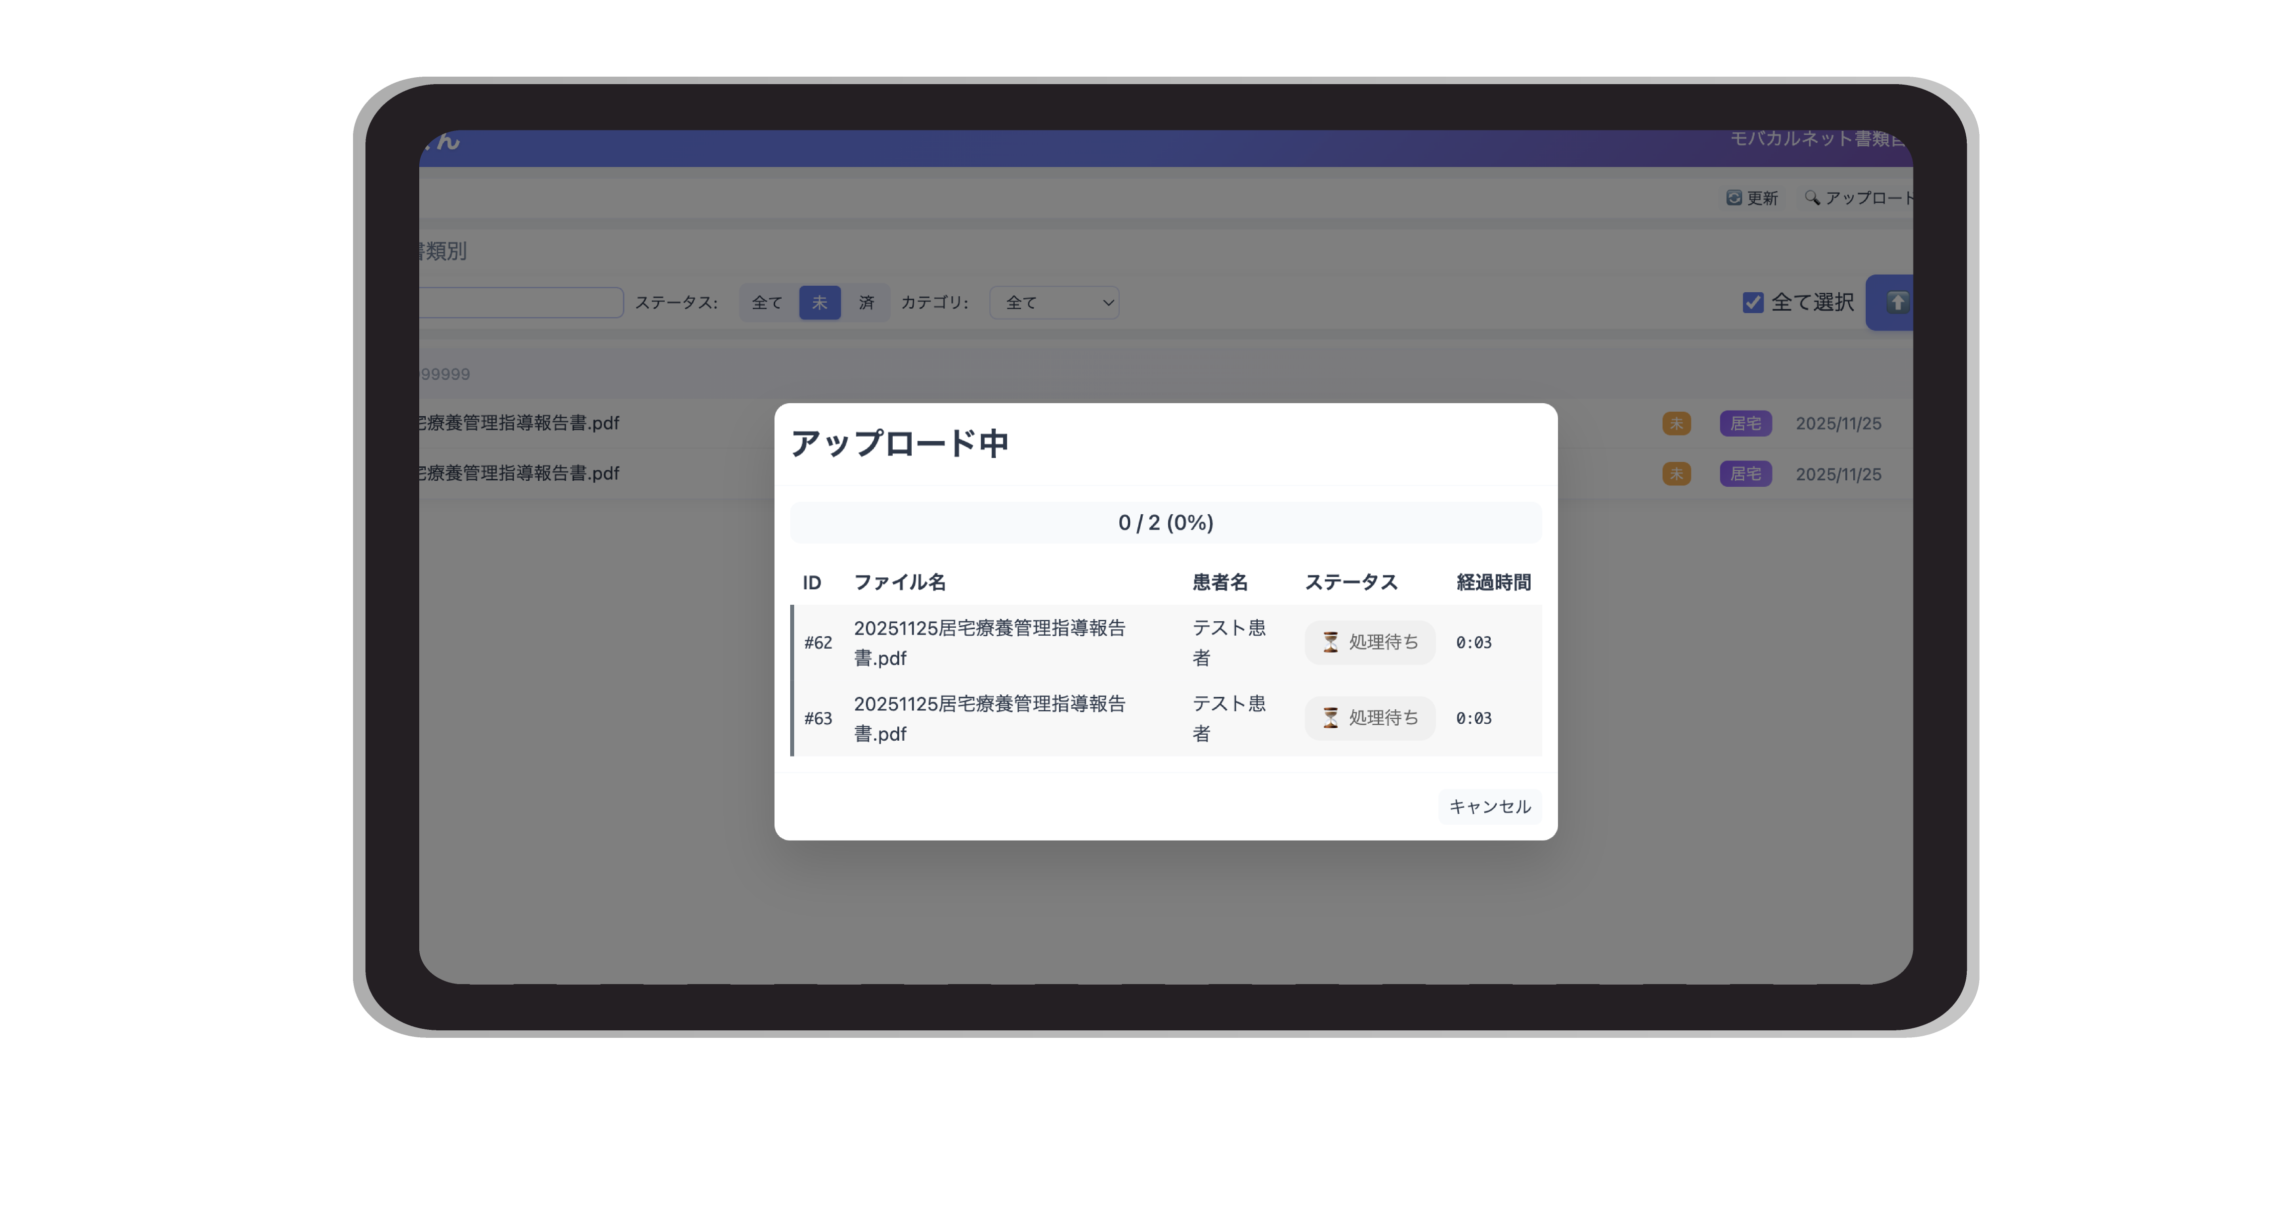Click the hourglass 処理待ち icon for file #62
The image size is (2269, 1224).
(x=1330, y=642)
